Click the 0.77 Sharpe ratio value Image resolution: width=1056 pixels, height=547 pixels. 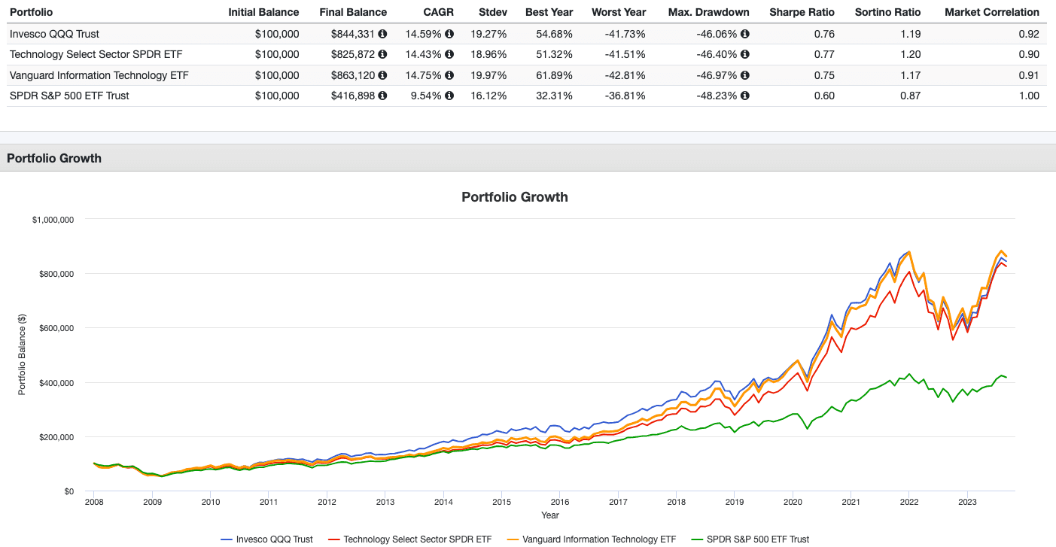[824, 54]
